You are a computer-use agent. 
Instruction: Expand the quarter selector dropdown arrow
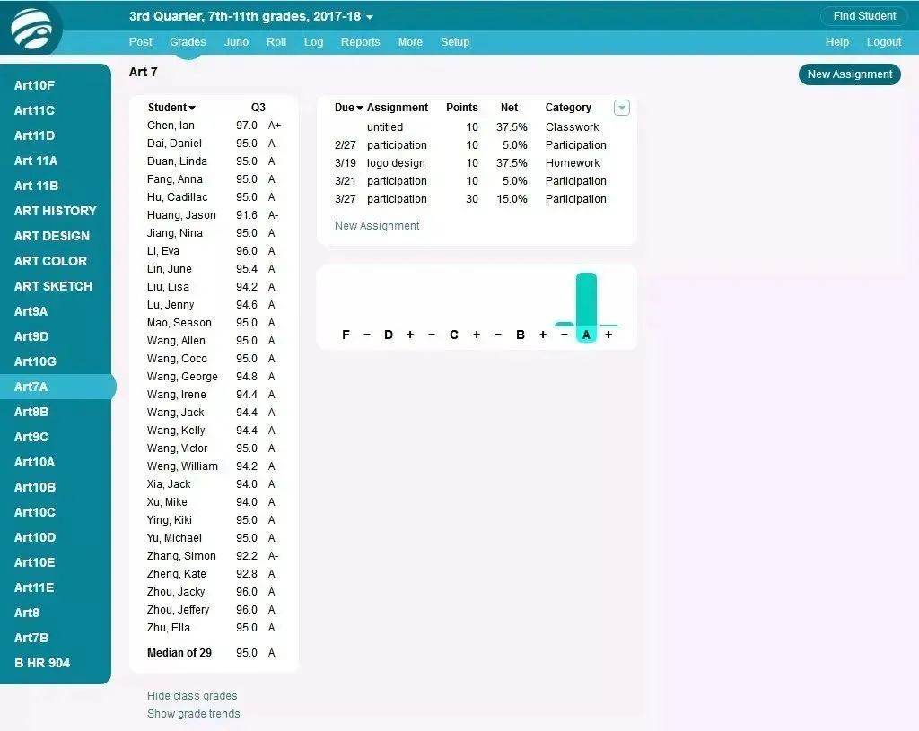(x=370, y=17)
